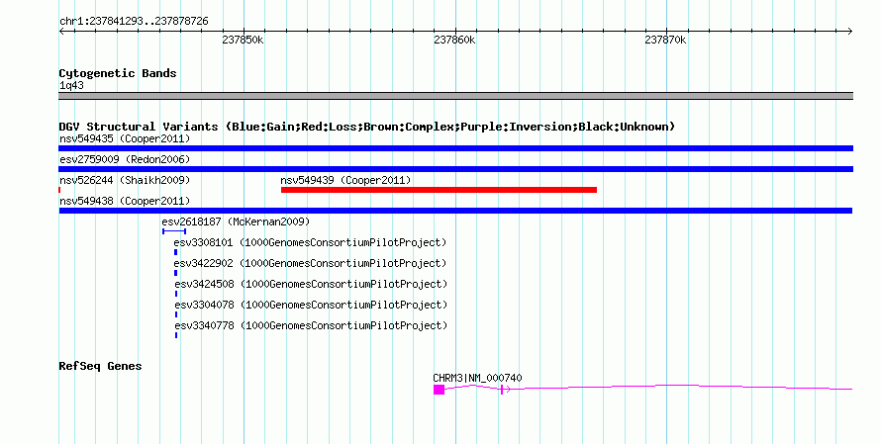The width and height of the screenshot is (881, 444).
Task: Click the CHRM3|NM_000740 gene label
Action: tap(477, 379)
